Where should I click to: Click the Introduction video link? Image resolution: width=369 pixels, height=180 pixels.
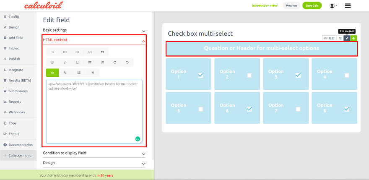coord(265,5)
